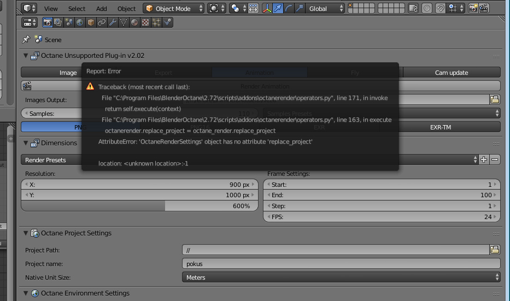Switch to Physics properties tab

[167, 22]
